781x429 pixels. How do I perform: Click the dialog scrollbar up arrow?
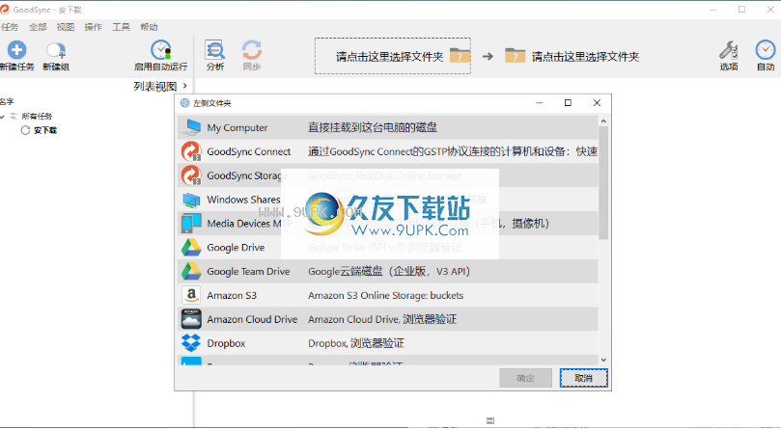pos(603,121)
